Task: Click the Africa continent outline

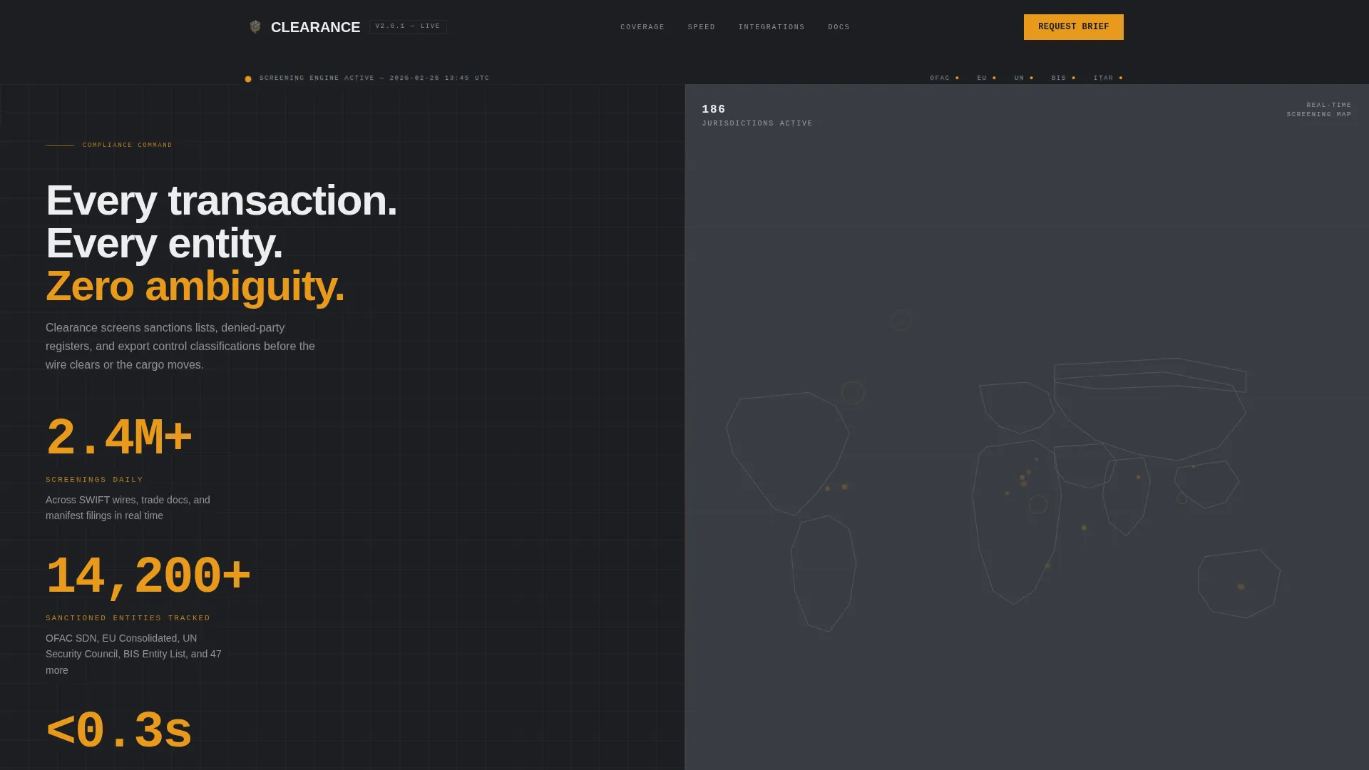Action: (1016, 523)
